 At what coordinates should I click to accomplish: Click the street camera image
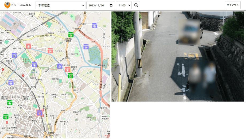(178, 56)
